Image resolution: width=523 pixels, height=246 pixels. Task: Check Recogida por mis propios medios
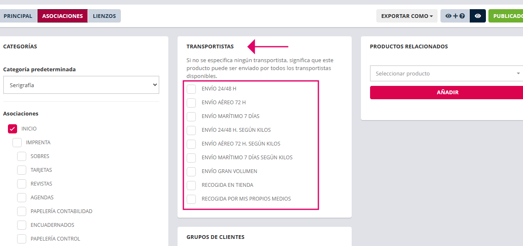191,199
